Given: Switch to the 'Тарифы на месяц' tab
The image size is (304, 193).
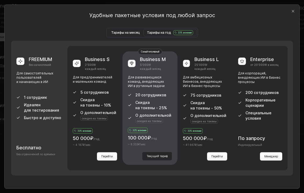Looking at the screenshot, I should (x=125, y=32).
